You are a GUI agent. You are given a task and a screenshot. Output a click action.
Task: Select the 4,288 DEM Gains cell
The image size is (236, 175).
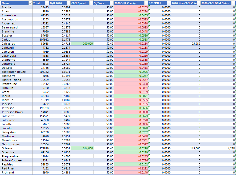click(x=218, y=148)
